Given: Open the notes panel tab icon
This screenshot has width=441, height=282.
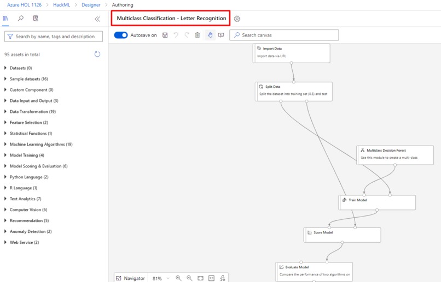Looking at the screenshot, I should (x=36, y=19).
